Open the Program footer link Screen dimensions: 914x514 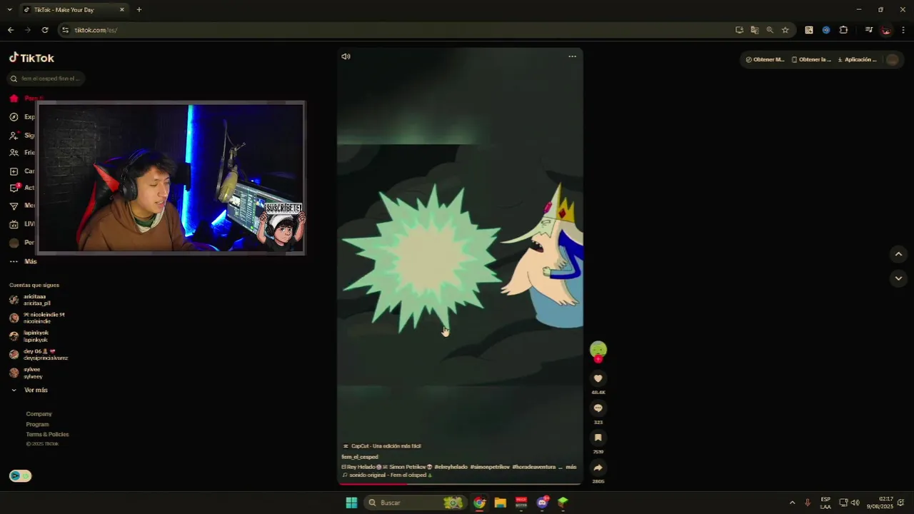(37, 424)
